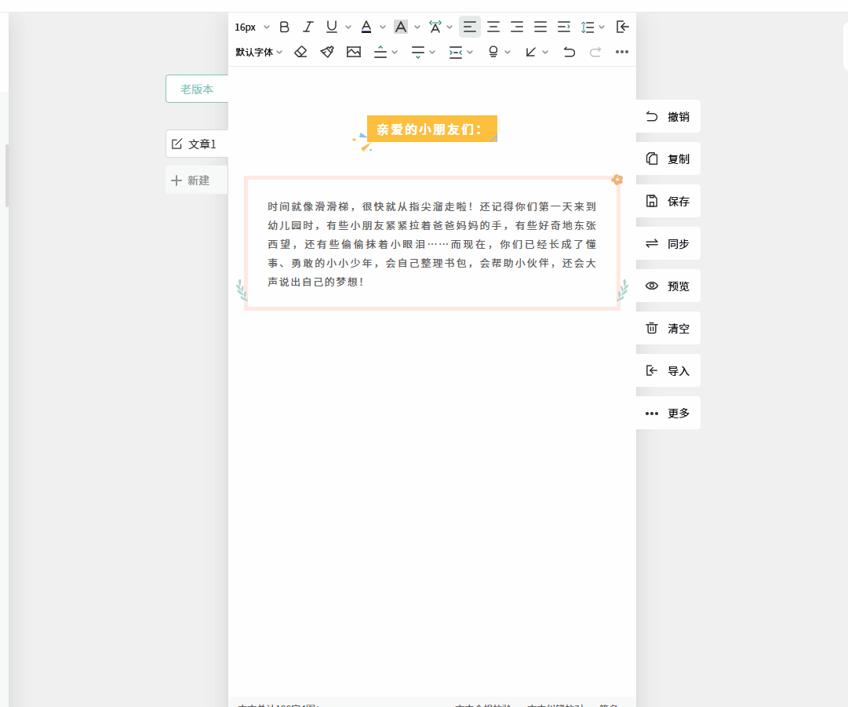Expand the spacing-before dropdown arrow
The image size is (848, 707).
pos(395,52)
